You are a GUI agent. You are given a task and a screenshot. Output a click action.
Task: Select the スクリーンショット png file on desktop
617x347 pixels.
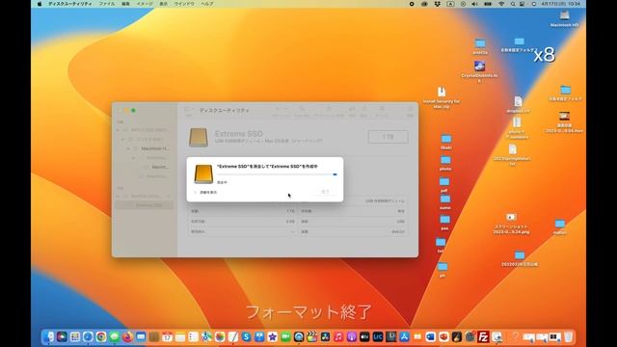(511, 224)
